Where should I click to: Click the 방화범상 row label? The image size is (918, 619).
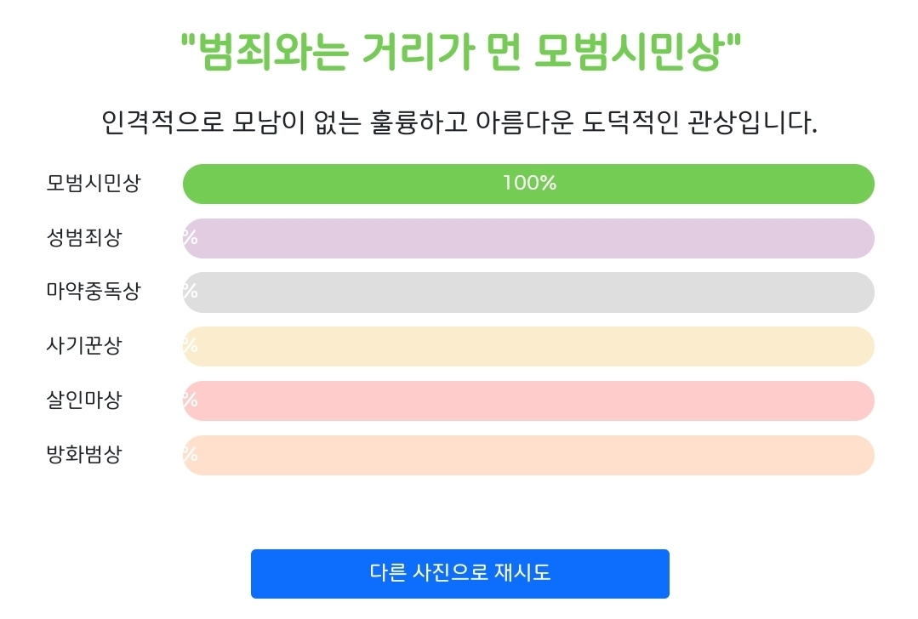[84, 454]
